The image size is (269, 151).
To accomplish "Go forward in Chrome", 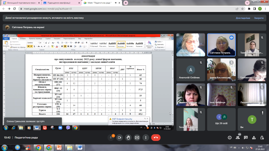I will (9, 9).
